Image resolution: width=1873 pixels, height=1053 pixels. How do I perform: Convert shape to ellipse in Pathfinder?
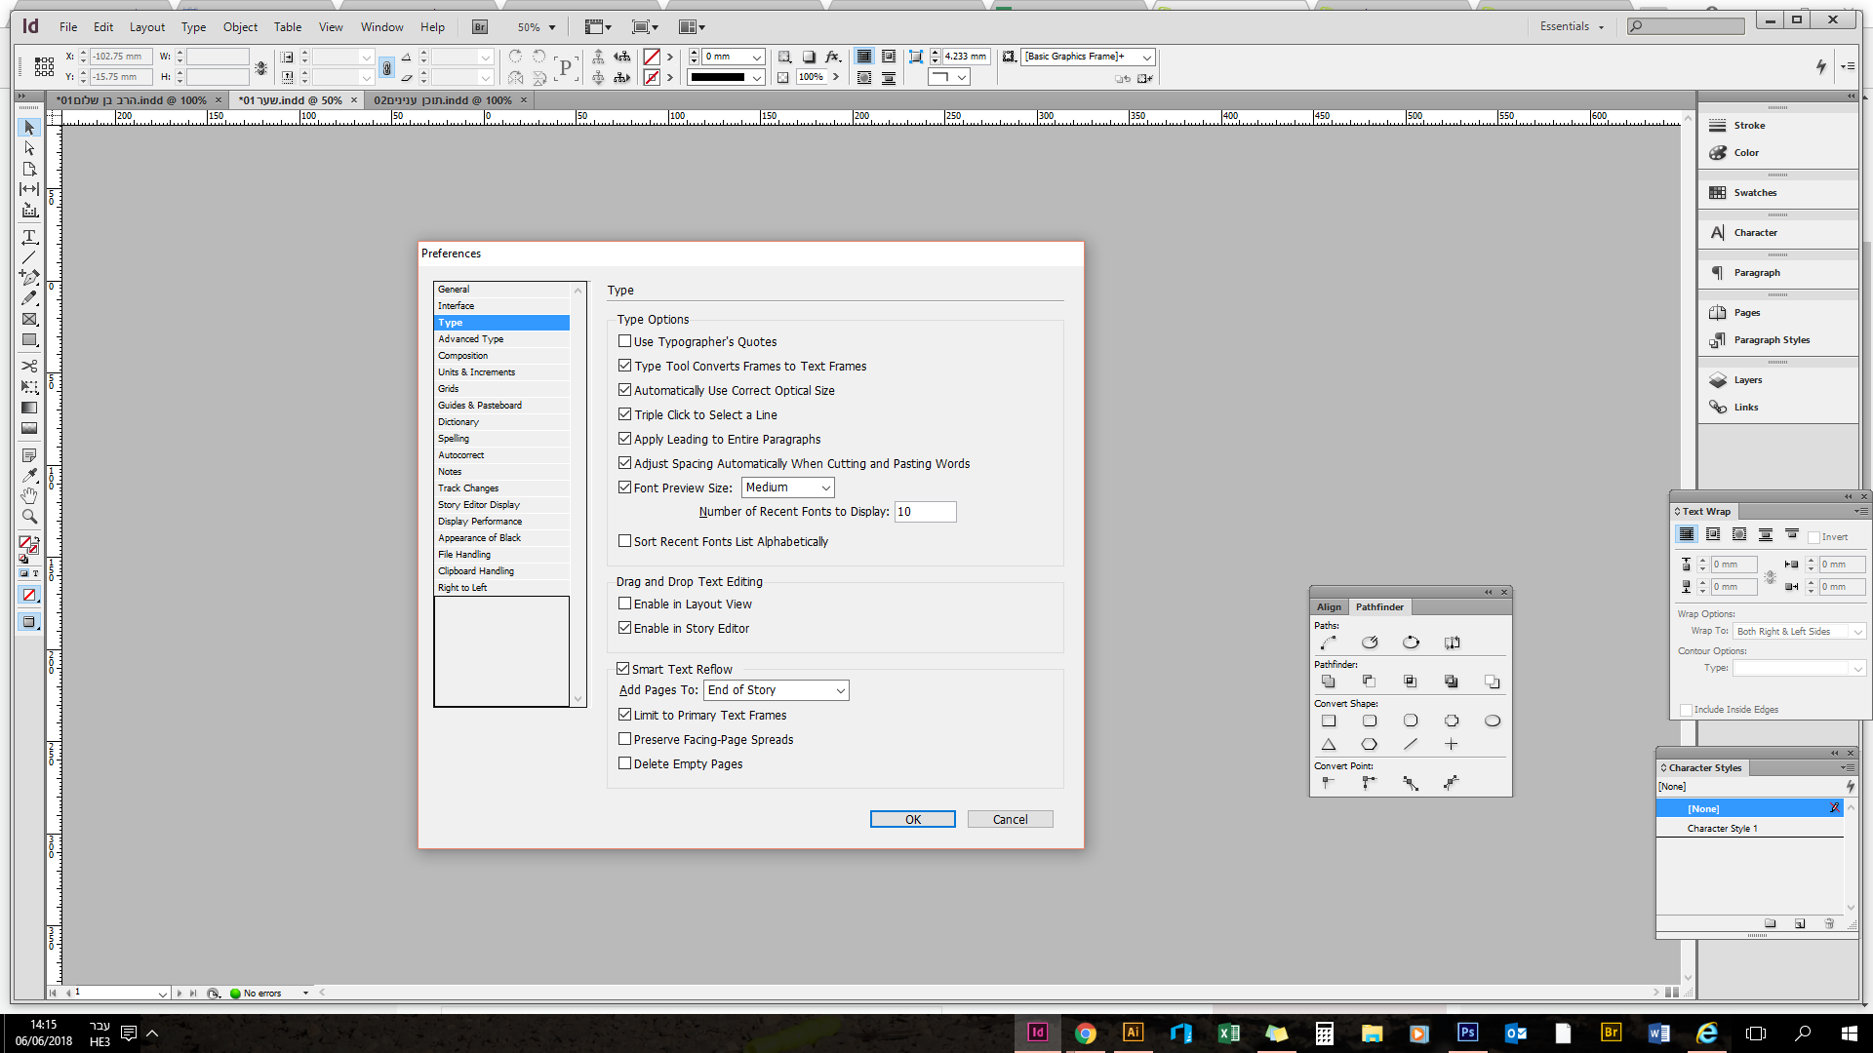tap(1493, 721)
